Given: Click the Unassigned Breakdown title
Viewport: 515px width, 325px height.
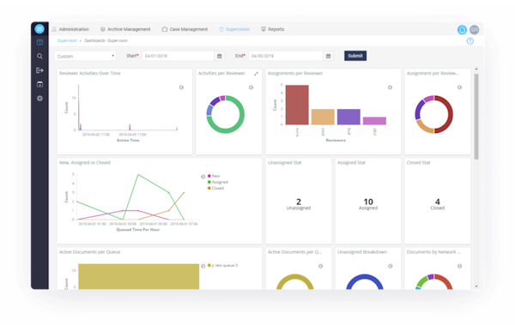Looking at the screenshot, I should (362, 252).
